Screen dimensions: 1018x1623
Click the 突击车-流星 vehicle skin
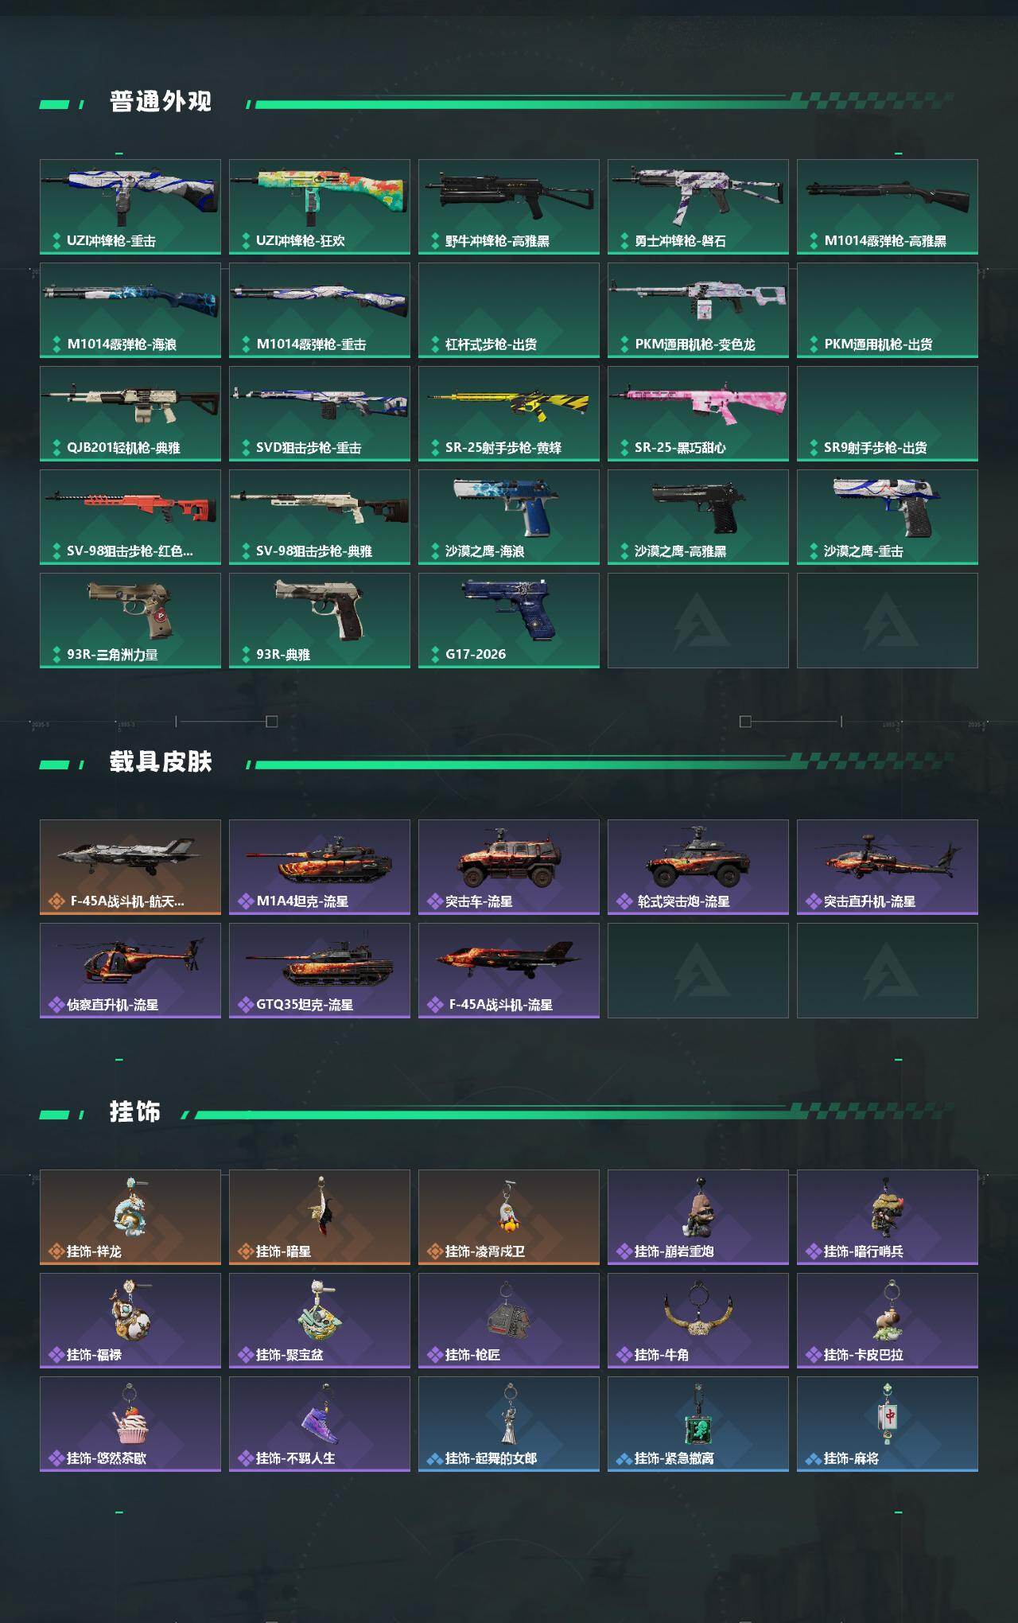point(509,867)
